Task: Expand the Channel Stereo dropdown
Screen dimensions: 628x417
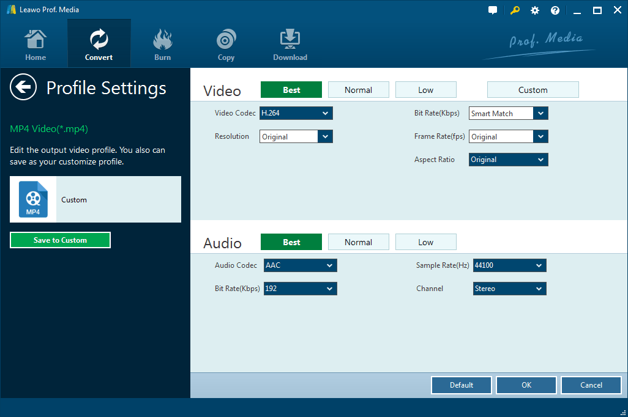Action: (509, 289)
